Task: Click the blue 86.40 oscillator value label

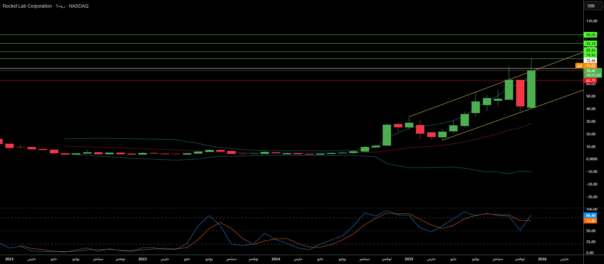Action: (590, 215)
